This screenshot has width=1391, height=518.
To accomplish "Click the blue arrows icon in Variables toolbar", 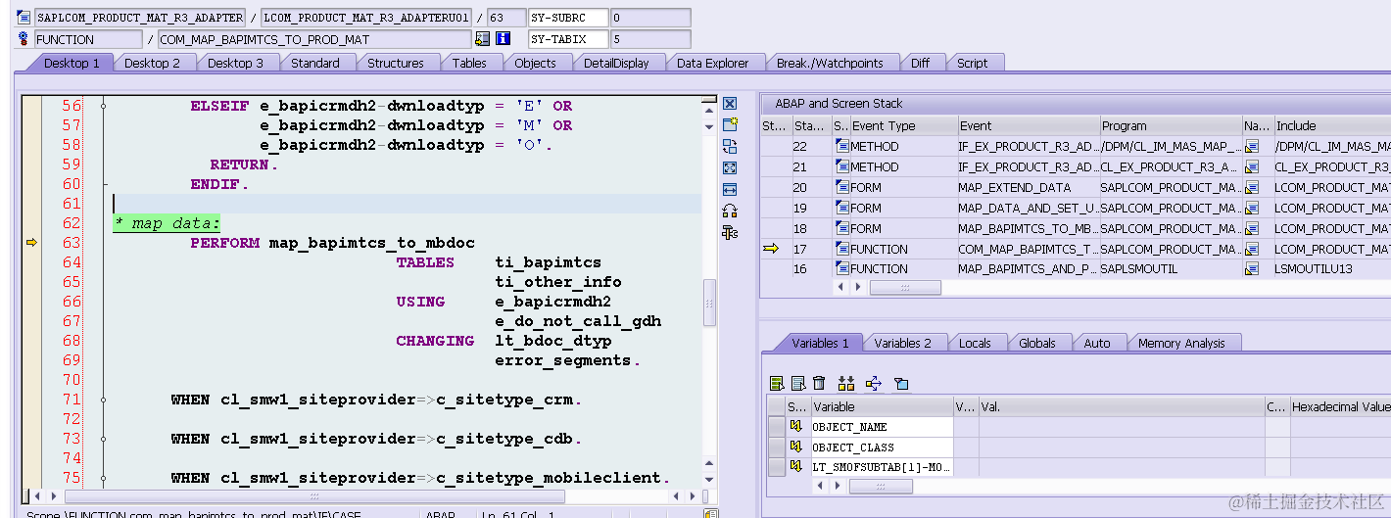I will click(x=874, y=383).
